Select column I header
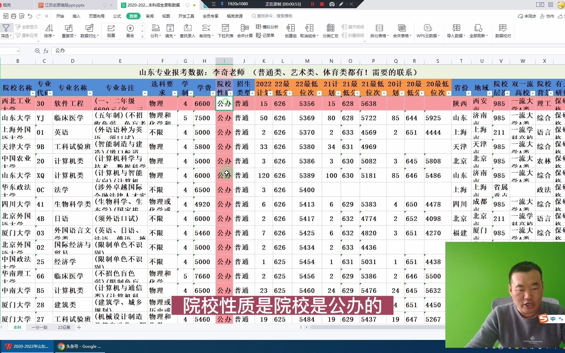The width and height of the screenshot is (565, 353). pos(224,61)
